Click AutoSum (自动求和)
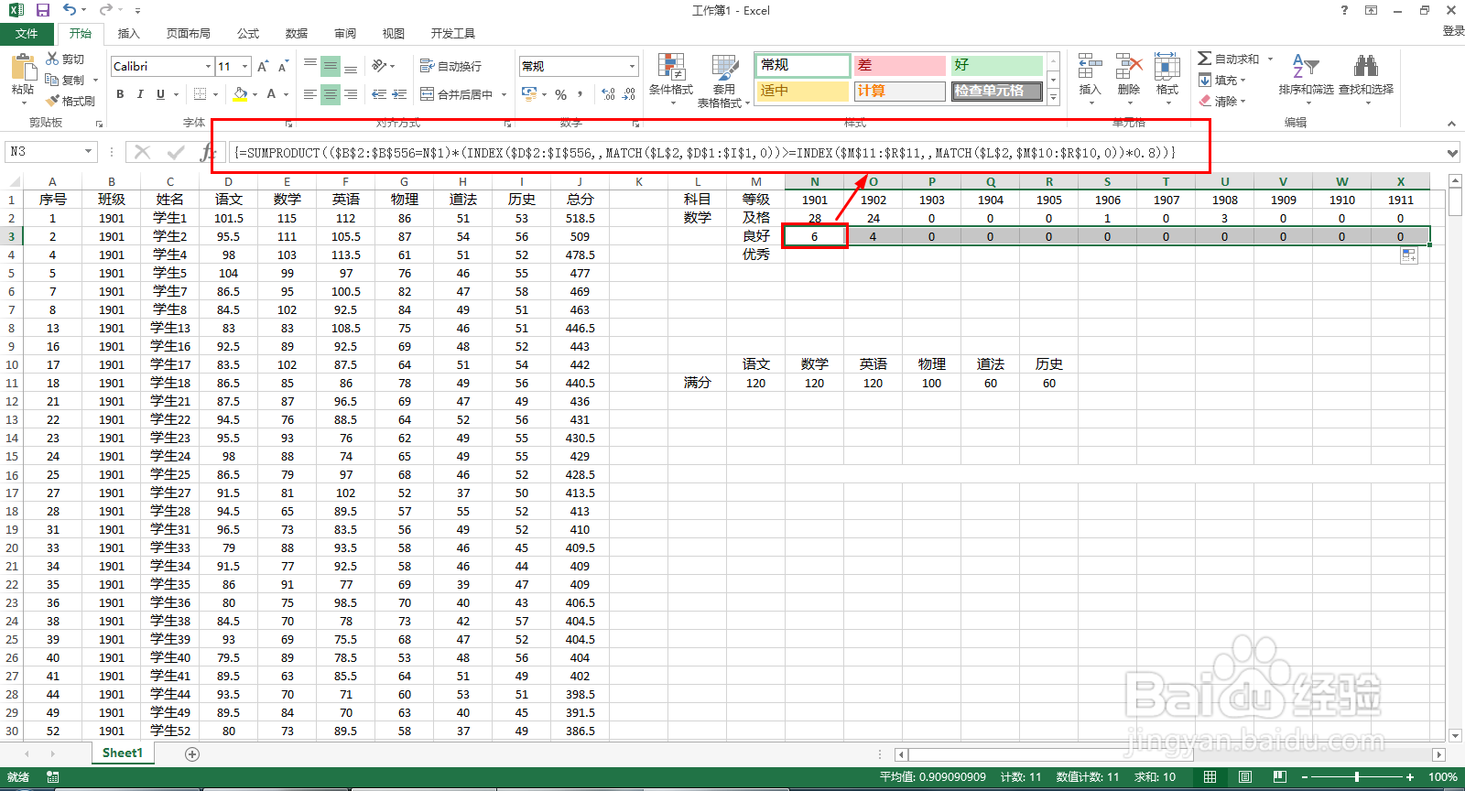Viewport: 1465px width, 791px height. (x=1231, y=59)
